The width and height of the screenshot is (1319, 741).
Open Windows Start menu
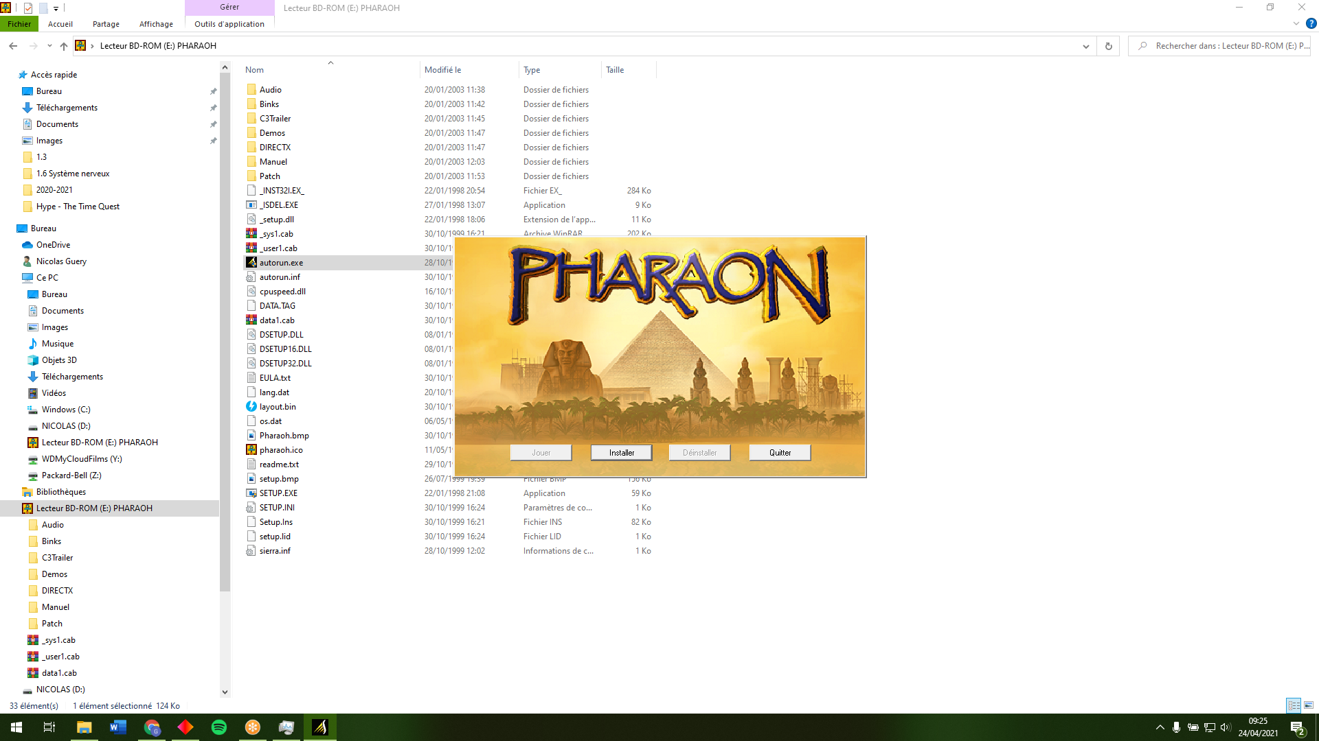point(16,727)
